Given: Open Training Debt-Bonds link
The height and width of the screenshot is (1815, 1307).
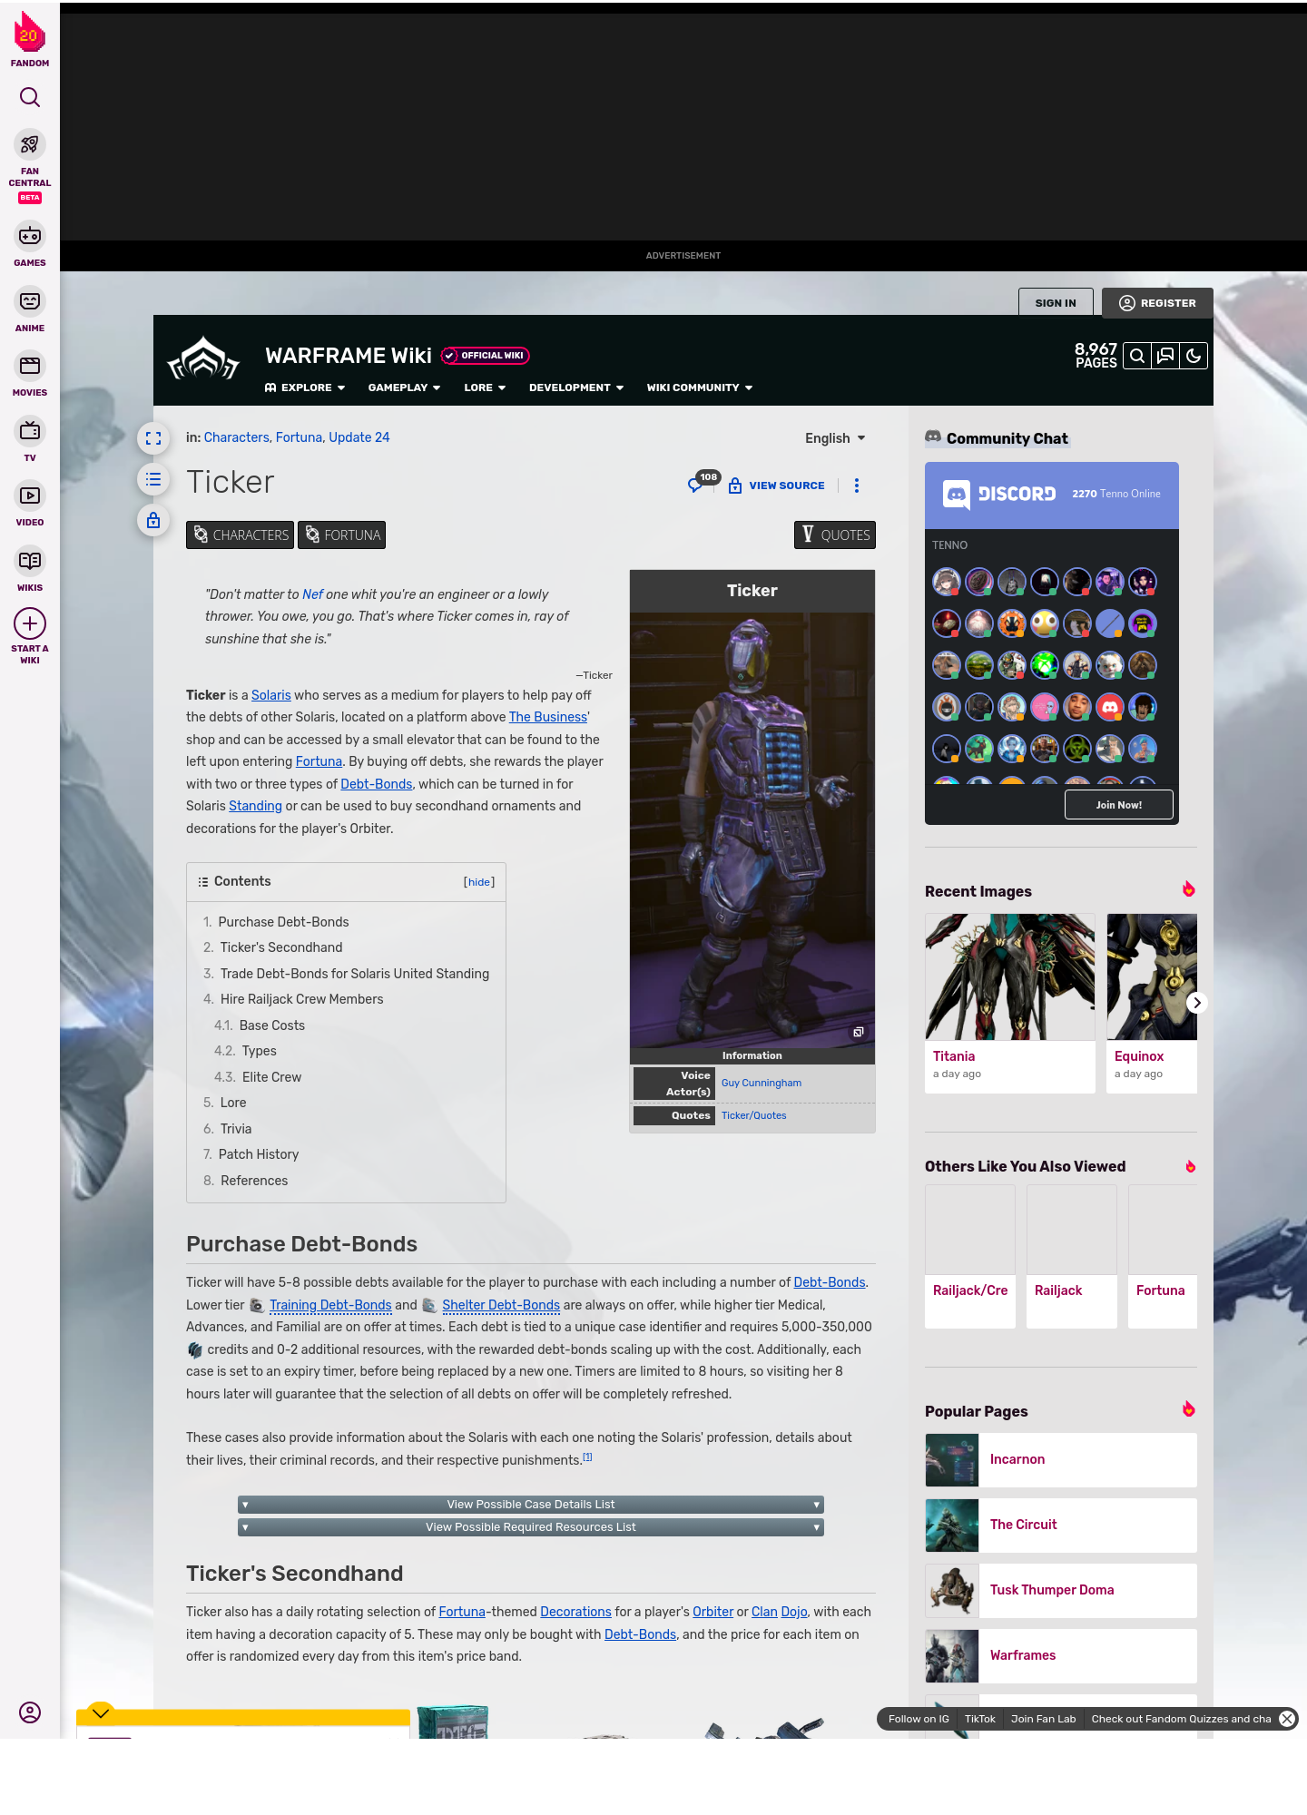Looking at the screenshot, I should coord(330,1305).
